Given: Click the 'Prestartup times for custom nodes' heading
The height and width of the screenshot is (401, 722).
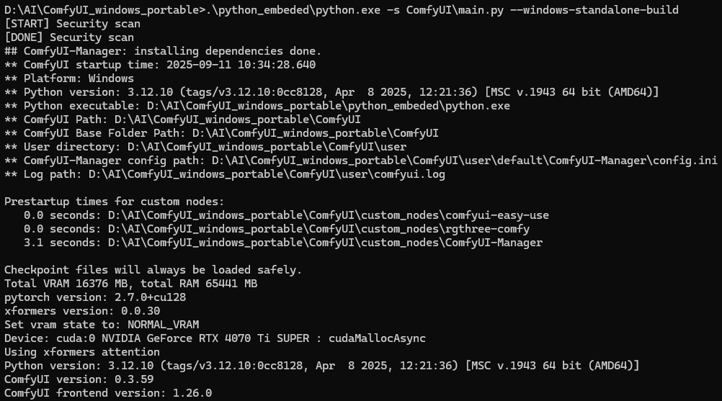Looking at the screenshot, I should click(114, 202).
